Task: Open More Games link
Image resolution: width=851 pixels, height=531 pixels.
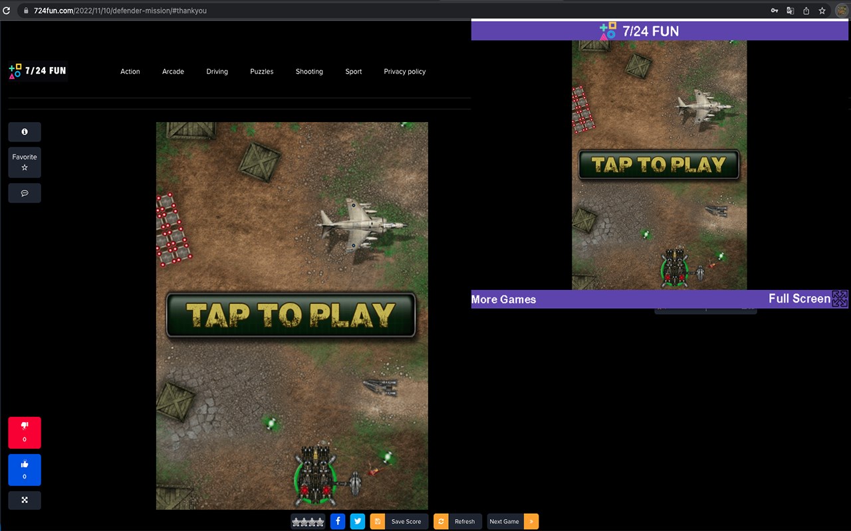Action: coord(503,299)
